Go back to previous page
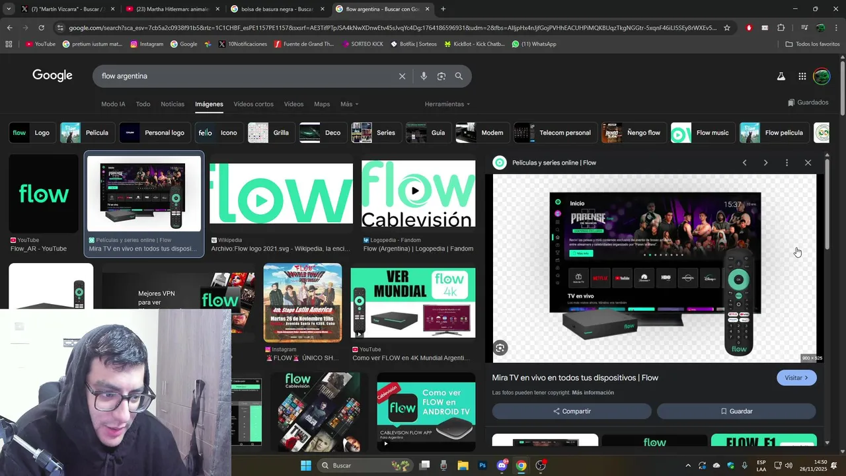Screen dimensions: 846x476 (x=9, y=28)
